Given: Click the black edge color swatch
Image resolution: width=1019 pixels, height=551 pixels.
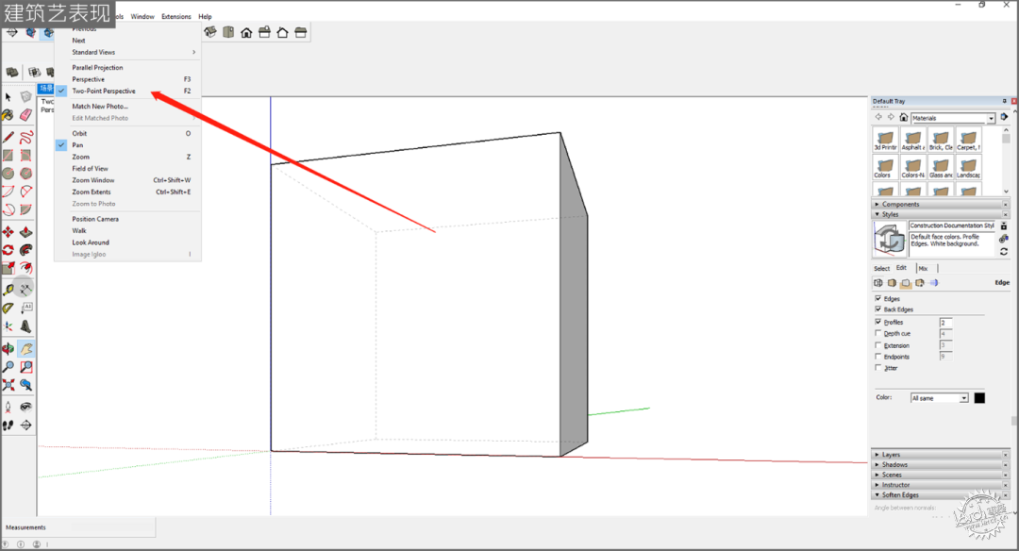Looking at the screenshot, I should pyautogui.click(x=979, y=398).
